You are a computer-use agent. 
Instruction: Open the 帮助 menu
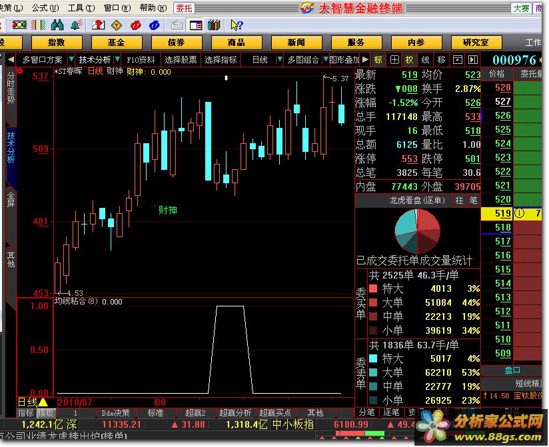[x=153, y=8]
